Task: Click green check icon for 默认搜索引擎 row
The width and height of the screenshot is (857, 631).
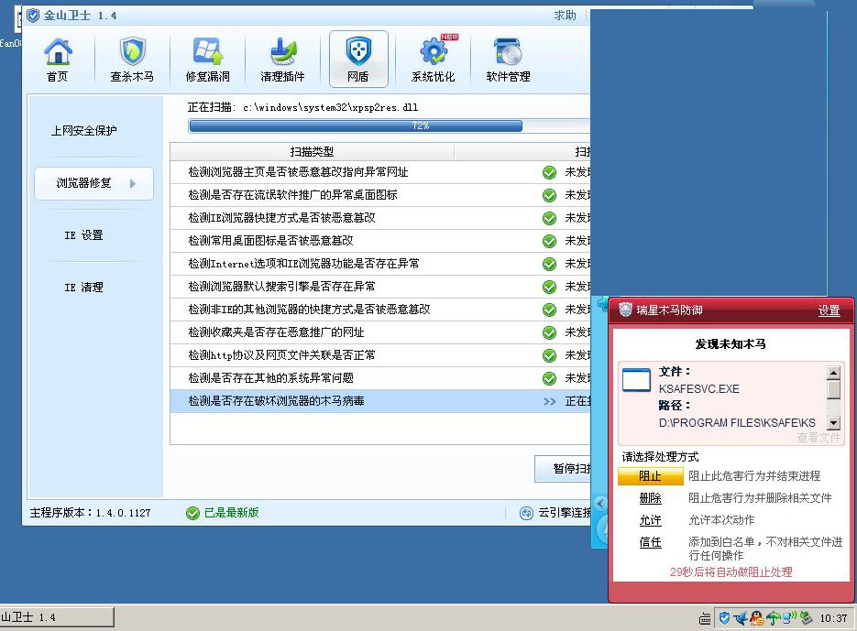Action: pyautogui.click(x=549, y=287)
